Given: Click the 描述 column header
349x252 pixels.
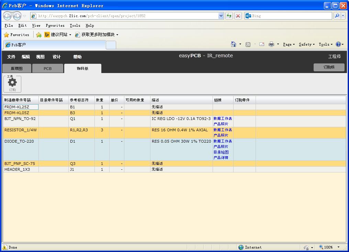Looking at the screenshot, I should tap(181, 100).
